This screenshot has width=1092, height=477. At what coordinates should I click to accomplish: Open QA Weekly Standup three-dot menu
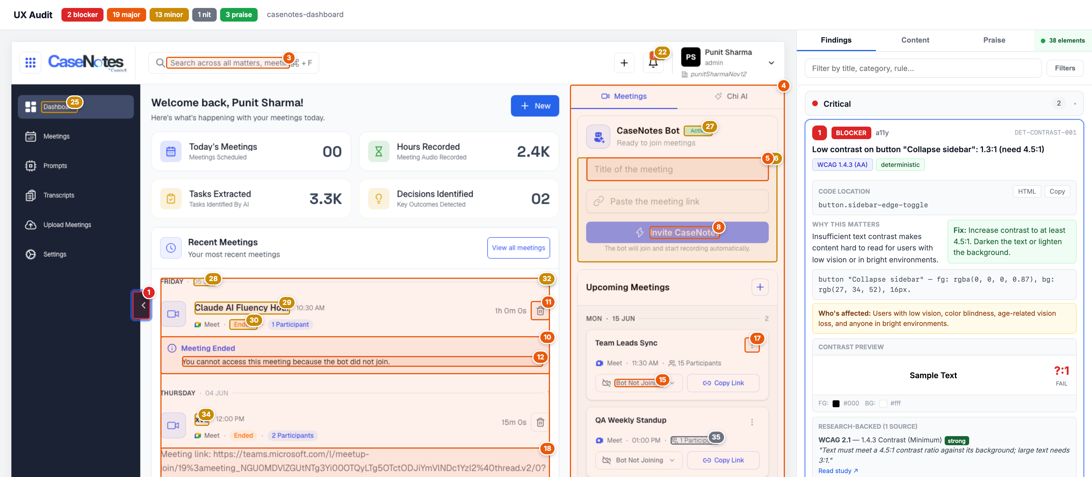click(x=752, y=422)
